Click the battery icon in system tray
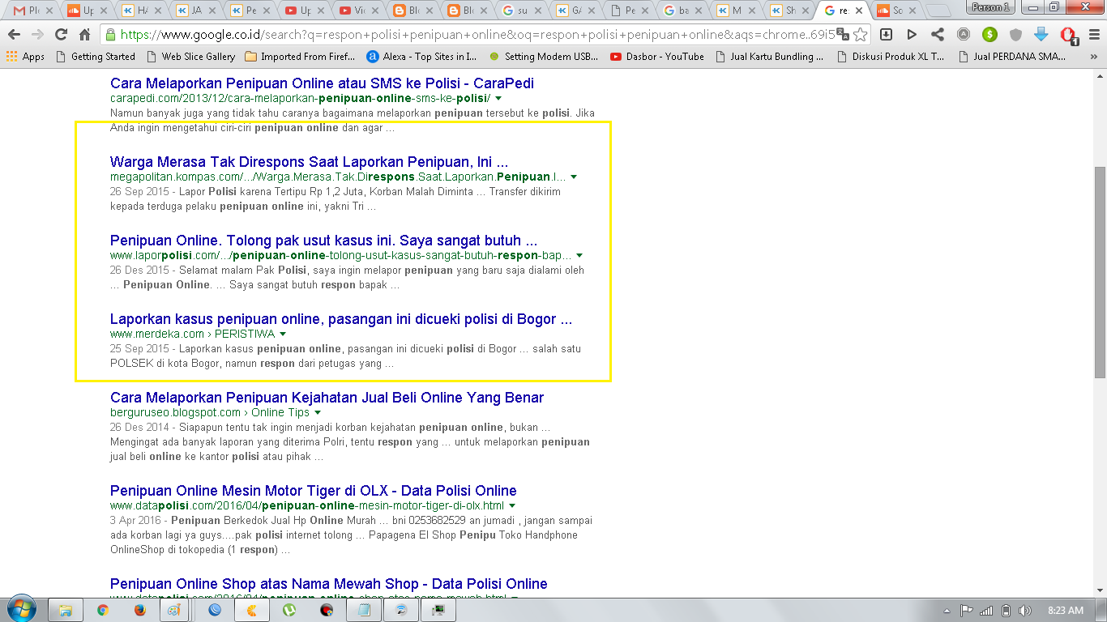 [x=1006, y=610]
